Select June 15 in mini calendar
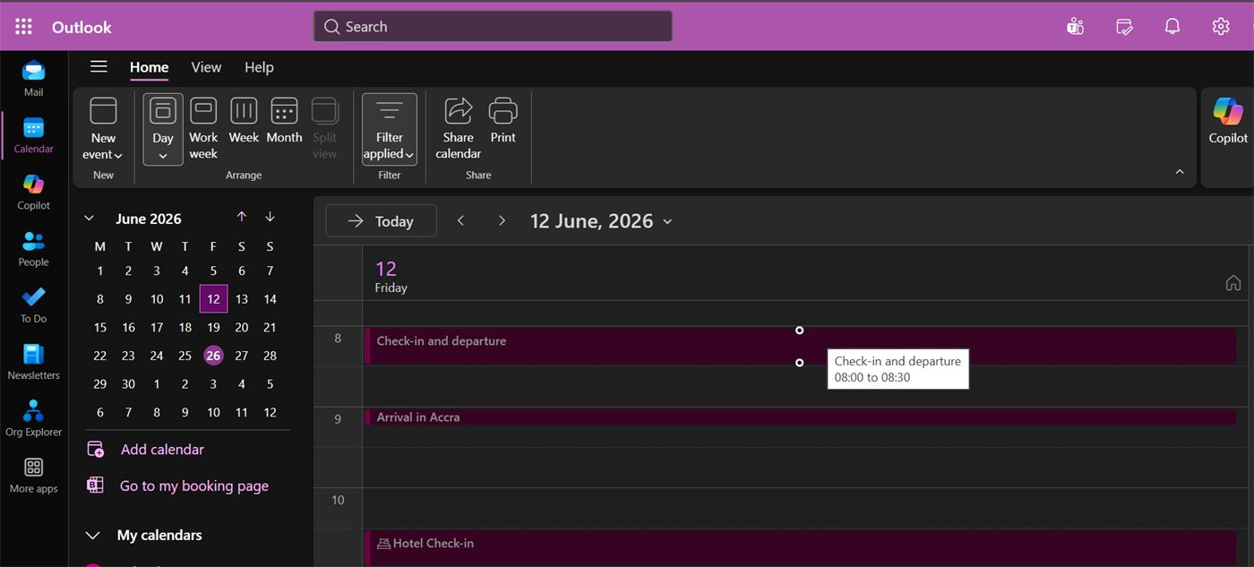Image resolution: width=1254 pixels, height=567 pixels. pos(100,328)
